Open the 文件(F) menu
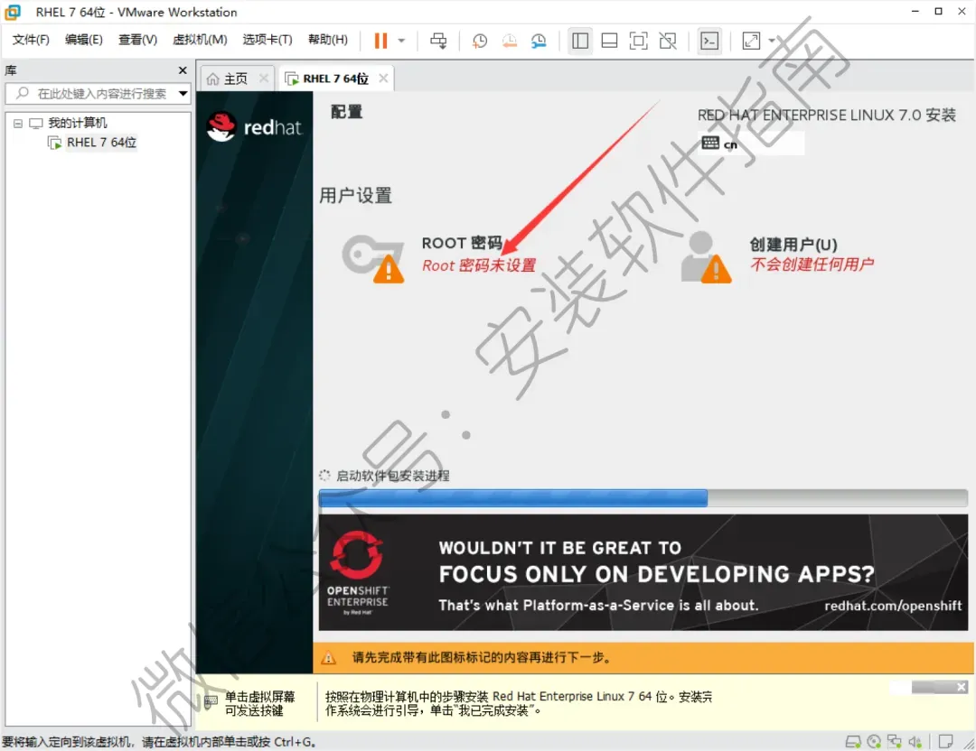 [x=31, y=40]
